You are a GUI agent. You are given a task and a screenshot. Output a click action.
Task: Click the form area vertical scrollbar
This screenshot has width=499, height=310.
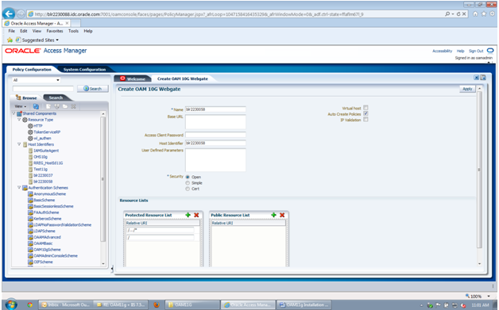click(x=479, y=170)
